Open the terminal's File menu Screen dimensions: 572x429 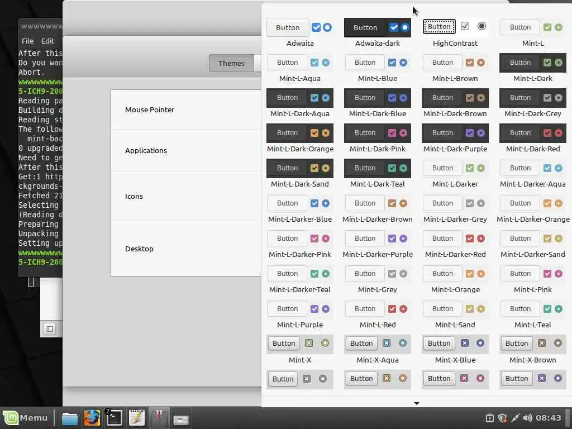click(28, 41)
